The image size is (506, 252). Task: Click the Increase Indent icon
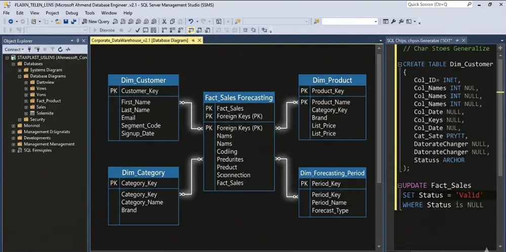click(254, 30)
